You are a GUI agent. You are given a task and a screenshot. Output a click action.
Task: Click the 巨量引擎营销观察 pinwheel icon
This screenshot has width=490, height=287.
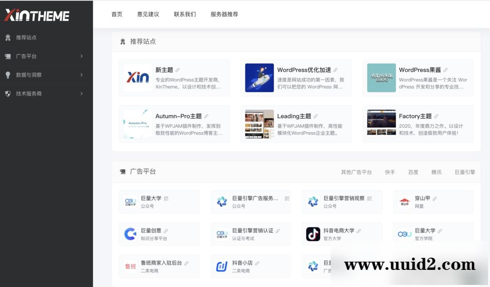click(x=312, y=201)
